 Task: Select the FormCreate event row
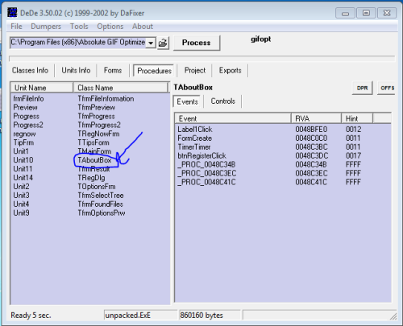pyautogui.click(x=283, y=138)
